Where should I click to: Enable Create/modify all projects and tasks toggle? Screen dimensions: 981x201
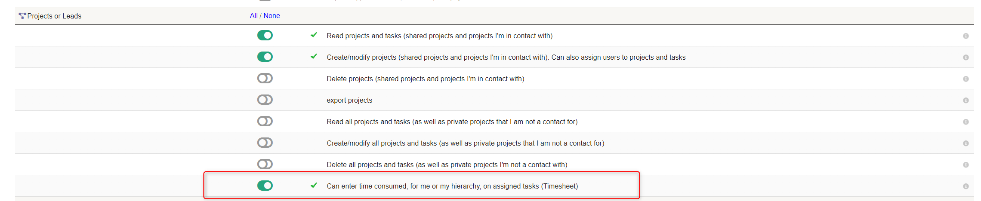pos(265,143)
